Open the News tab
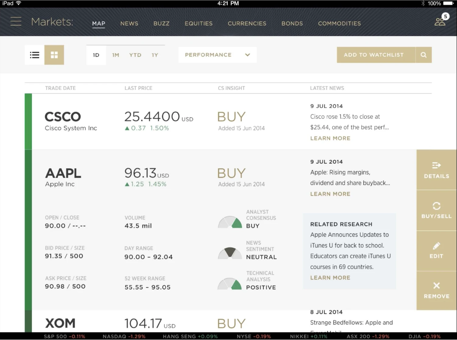 pos(129,23)
